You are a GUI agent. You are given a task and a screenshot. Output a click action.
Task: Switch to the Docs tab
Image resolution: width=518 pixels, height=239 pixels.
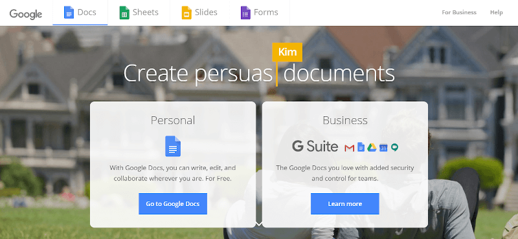tap(80, 13)
